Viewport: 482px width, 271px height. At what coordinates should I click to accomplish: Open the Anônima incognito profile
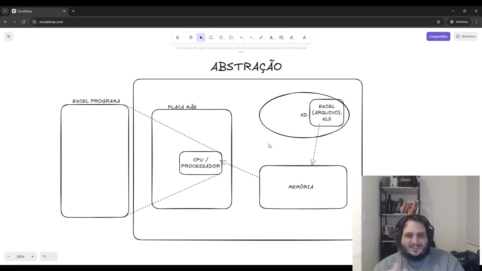(x=459, y=22)
